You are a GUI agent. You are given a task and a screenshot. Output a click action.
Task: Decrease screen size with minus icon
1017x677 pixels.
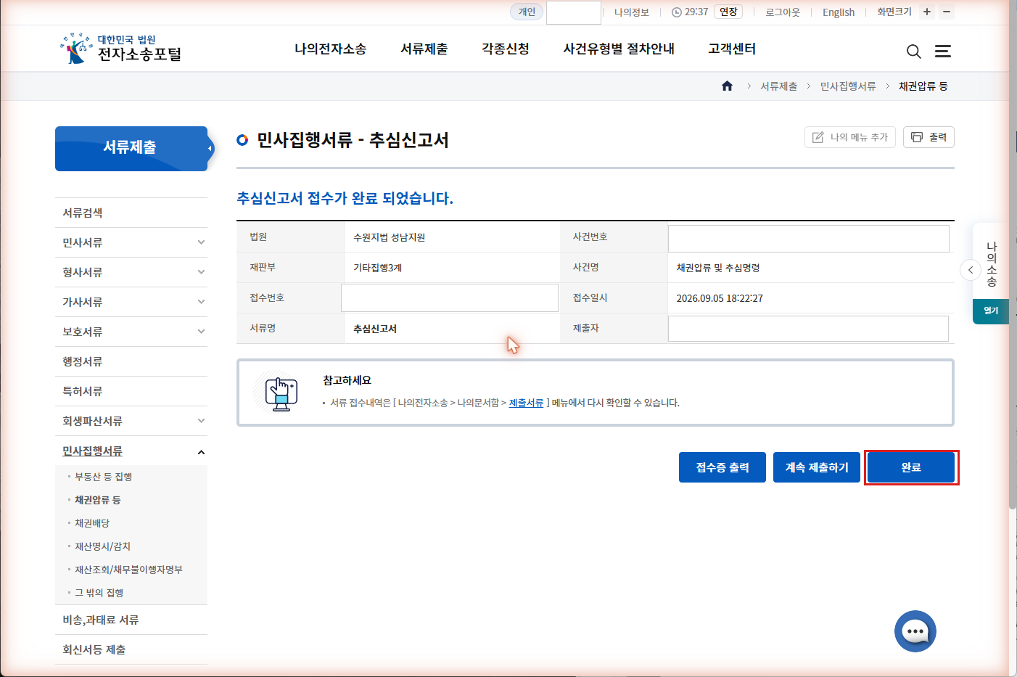point(947,12)
